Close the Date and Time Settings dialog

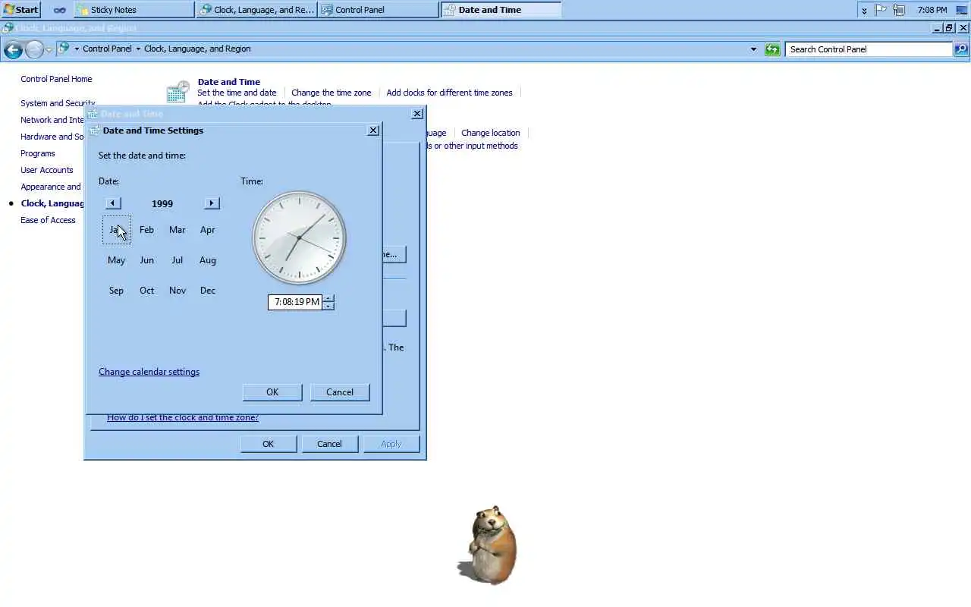[x=373, y=131]
